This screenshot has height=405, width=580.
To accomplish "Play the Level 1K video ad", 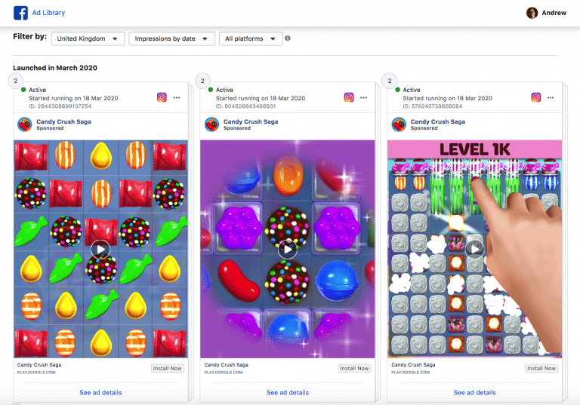I will (474, 250).
